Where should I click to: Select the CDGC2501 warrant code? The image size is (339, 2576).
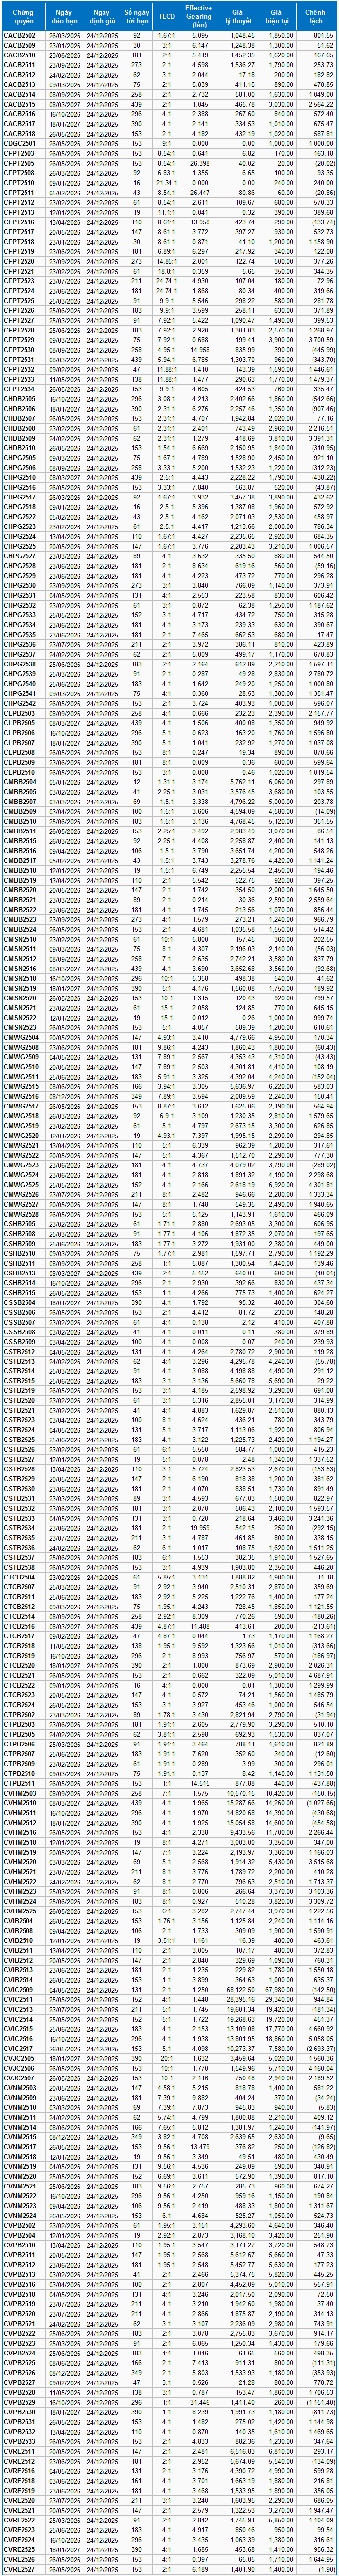point(20,143)
